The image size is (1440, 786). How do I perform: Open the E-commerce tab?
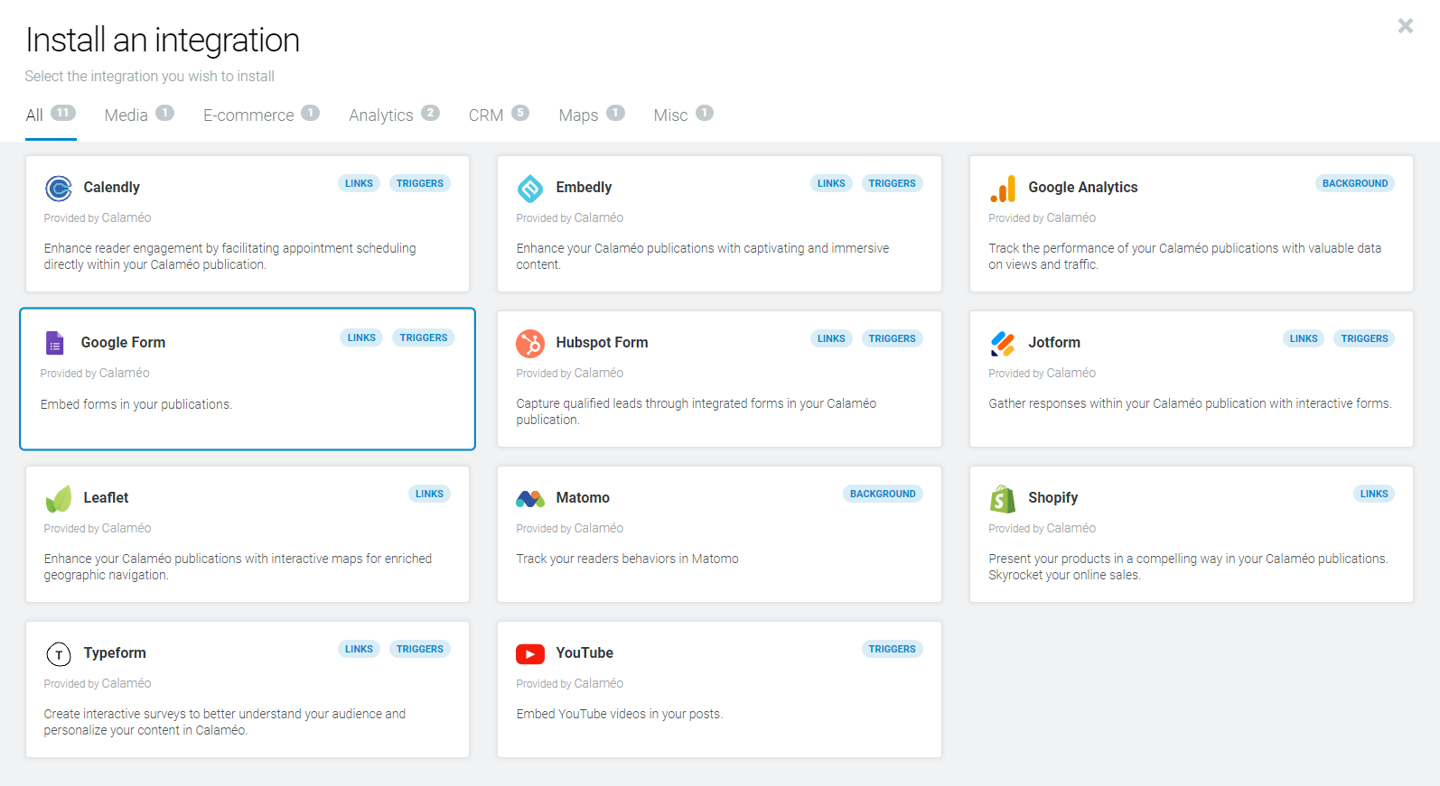[x=261, y=116]
